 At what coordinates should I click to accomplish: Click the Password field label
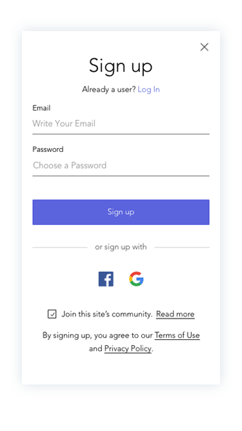tap(48, 149)
